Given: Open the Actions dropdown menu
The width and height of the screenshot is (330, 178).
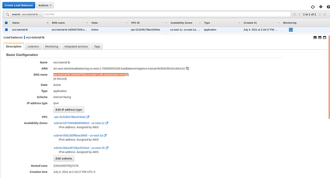Looking at the screenshot, I should (45, 5).
